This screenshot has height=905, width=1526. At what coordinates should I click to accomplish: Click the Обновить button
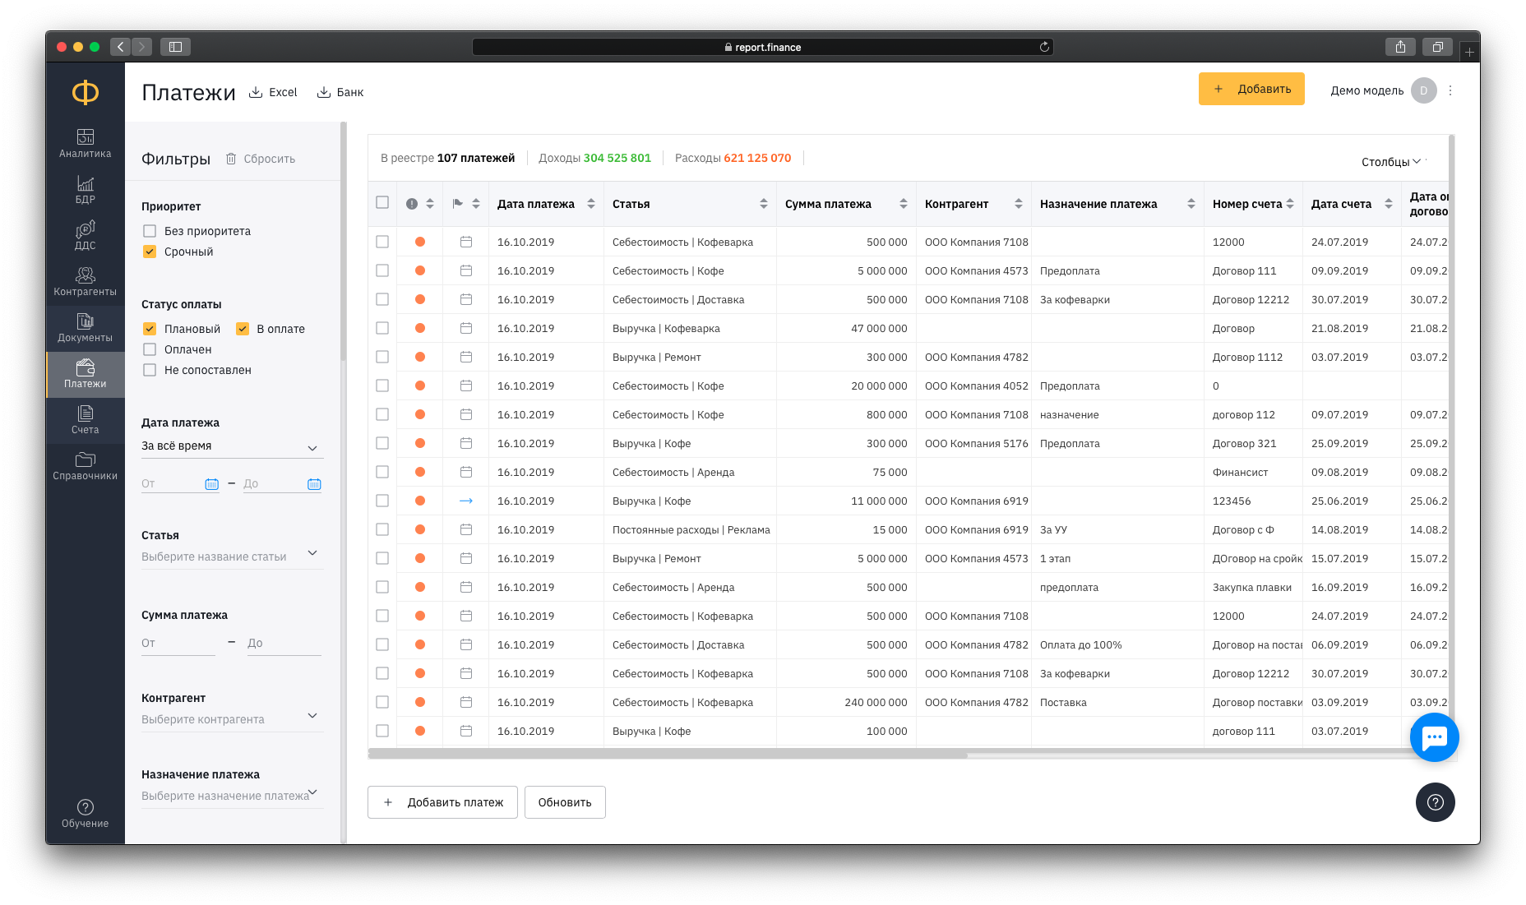(565, 802)
